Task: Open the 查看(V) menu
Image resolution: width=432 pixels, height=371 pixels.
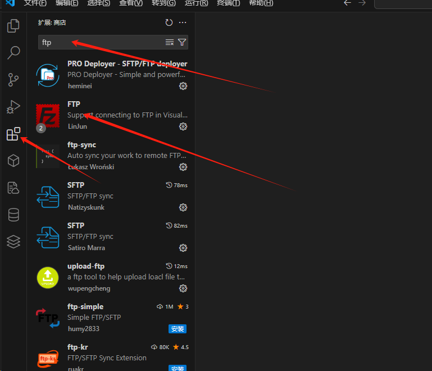Action: pos(131,3)
